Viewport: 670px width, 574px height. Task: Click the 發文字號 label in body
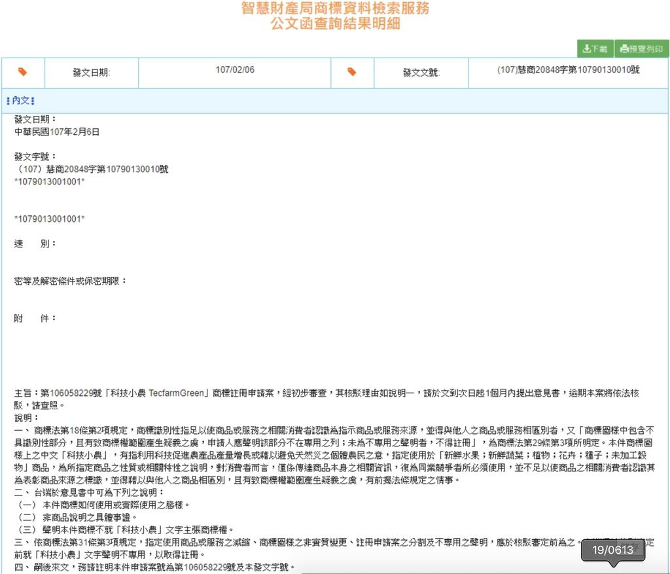point(35,157)
